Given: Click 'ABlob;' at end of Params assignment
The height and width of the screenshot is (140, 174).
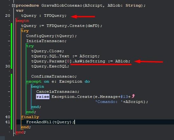Looking at the screenshot, I should coord(123,61).
